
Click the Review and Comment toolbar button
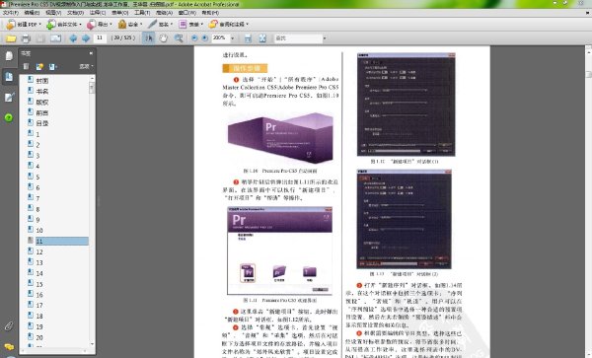click(229, 24)
